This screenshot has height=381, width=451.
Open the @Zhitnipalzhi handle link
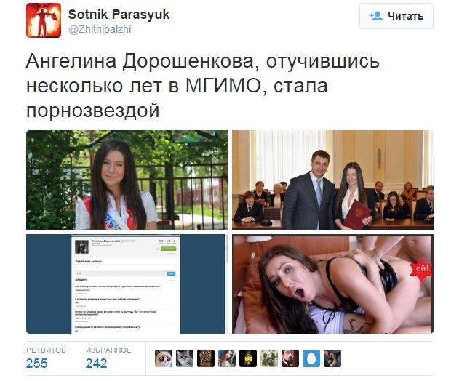(100, 29)
